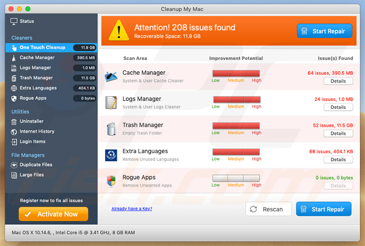
Task: Click the Uninstaller trash icon in sidebar
Action: pyautogui.click(x=14, y=121)
